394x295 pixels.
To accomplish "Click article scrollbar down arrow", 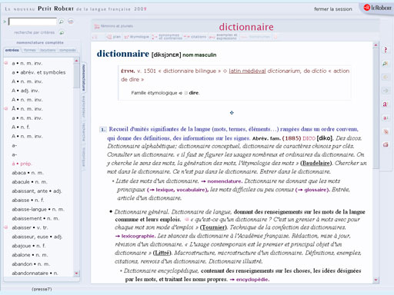I will 376,280.
